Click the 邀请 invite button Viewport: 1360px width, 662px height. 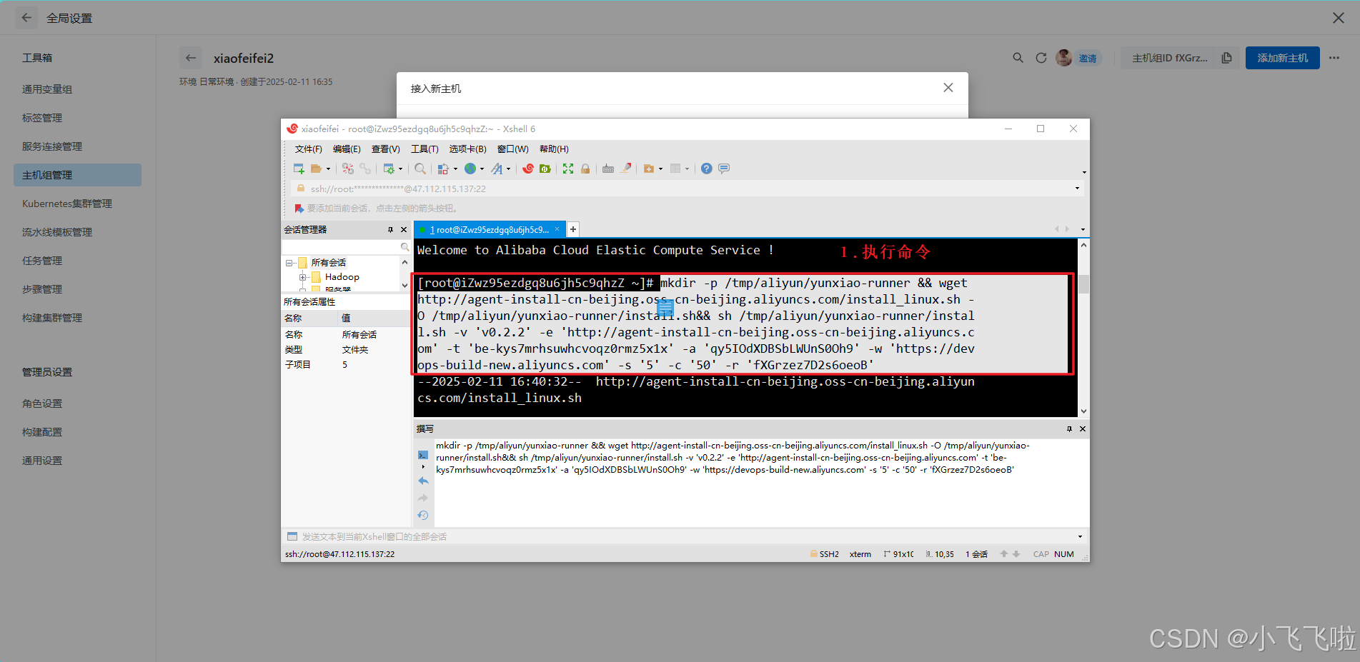tap(1088, 59)
